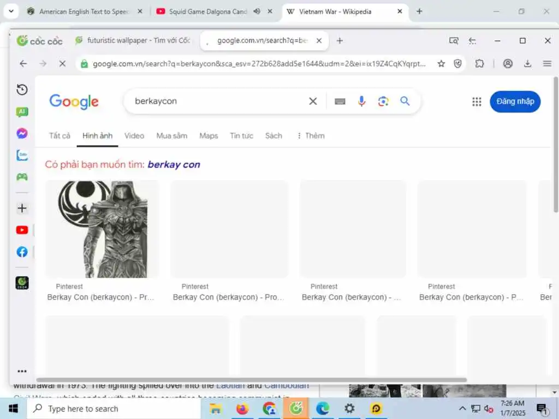Image resolution: width=559 pixels, height=419 pixels.
Task: Open the hooded armored figure thumbnail
Action: click(102, 229)
